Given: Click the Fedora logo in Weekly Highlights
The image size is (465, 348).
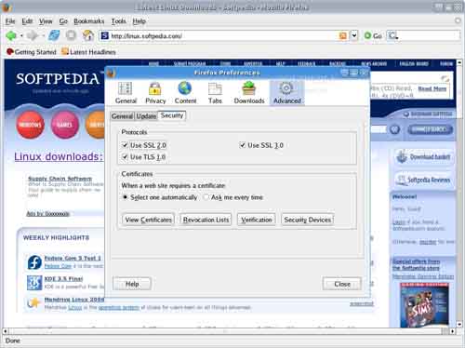Looking at the screenshot, I should [34, 262].
